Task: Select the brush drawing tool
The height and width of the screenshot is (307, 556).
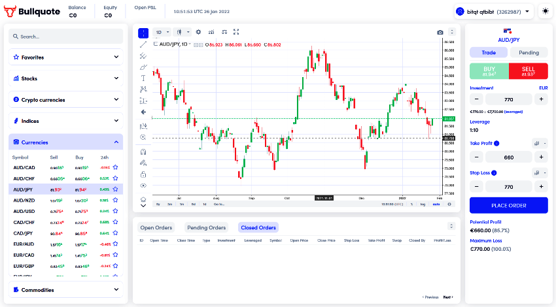Action: (x=143, y=67)
